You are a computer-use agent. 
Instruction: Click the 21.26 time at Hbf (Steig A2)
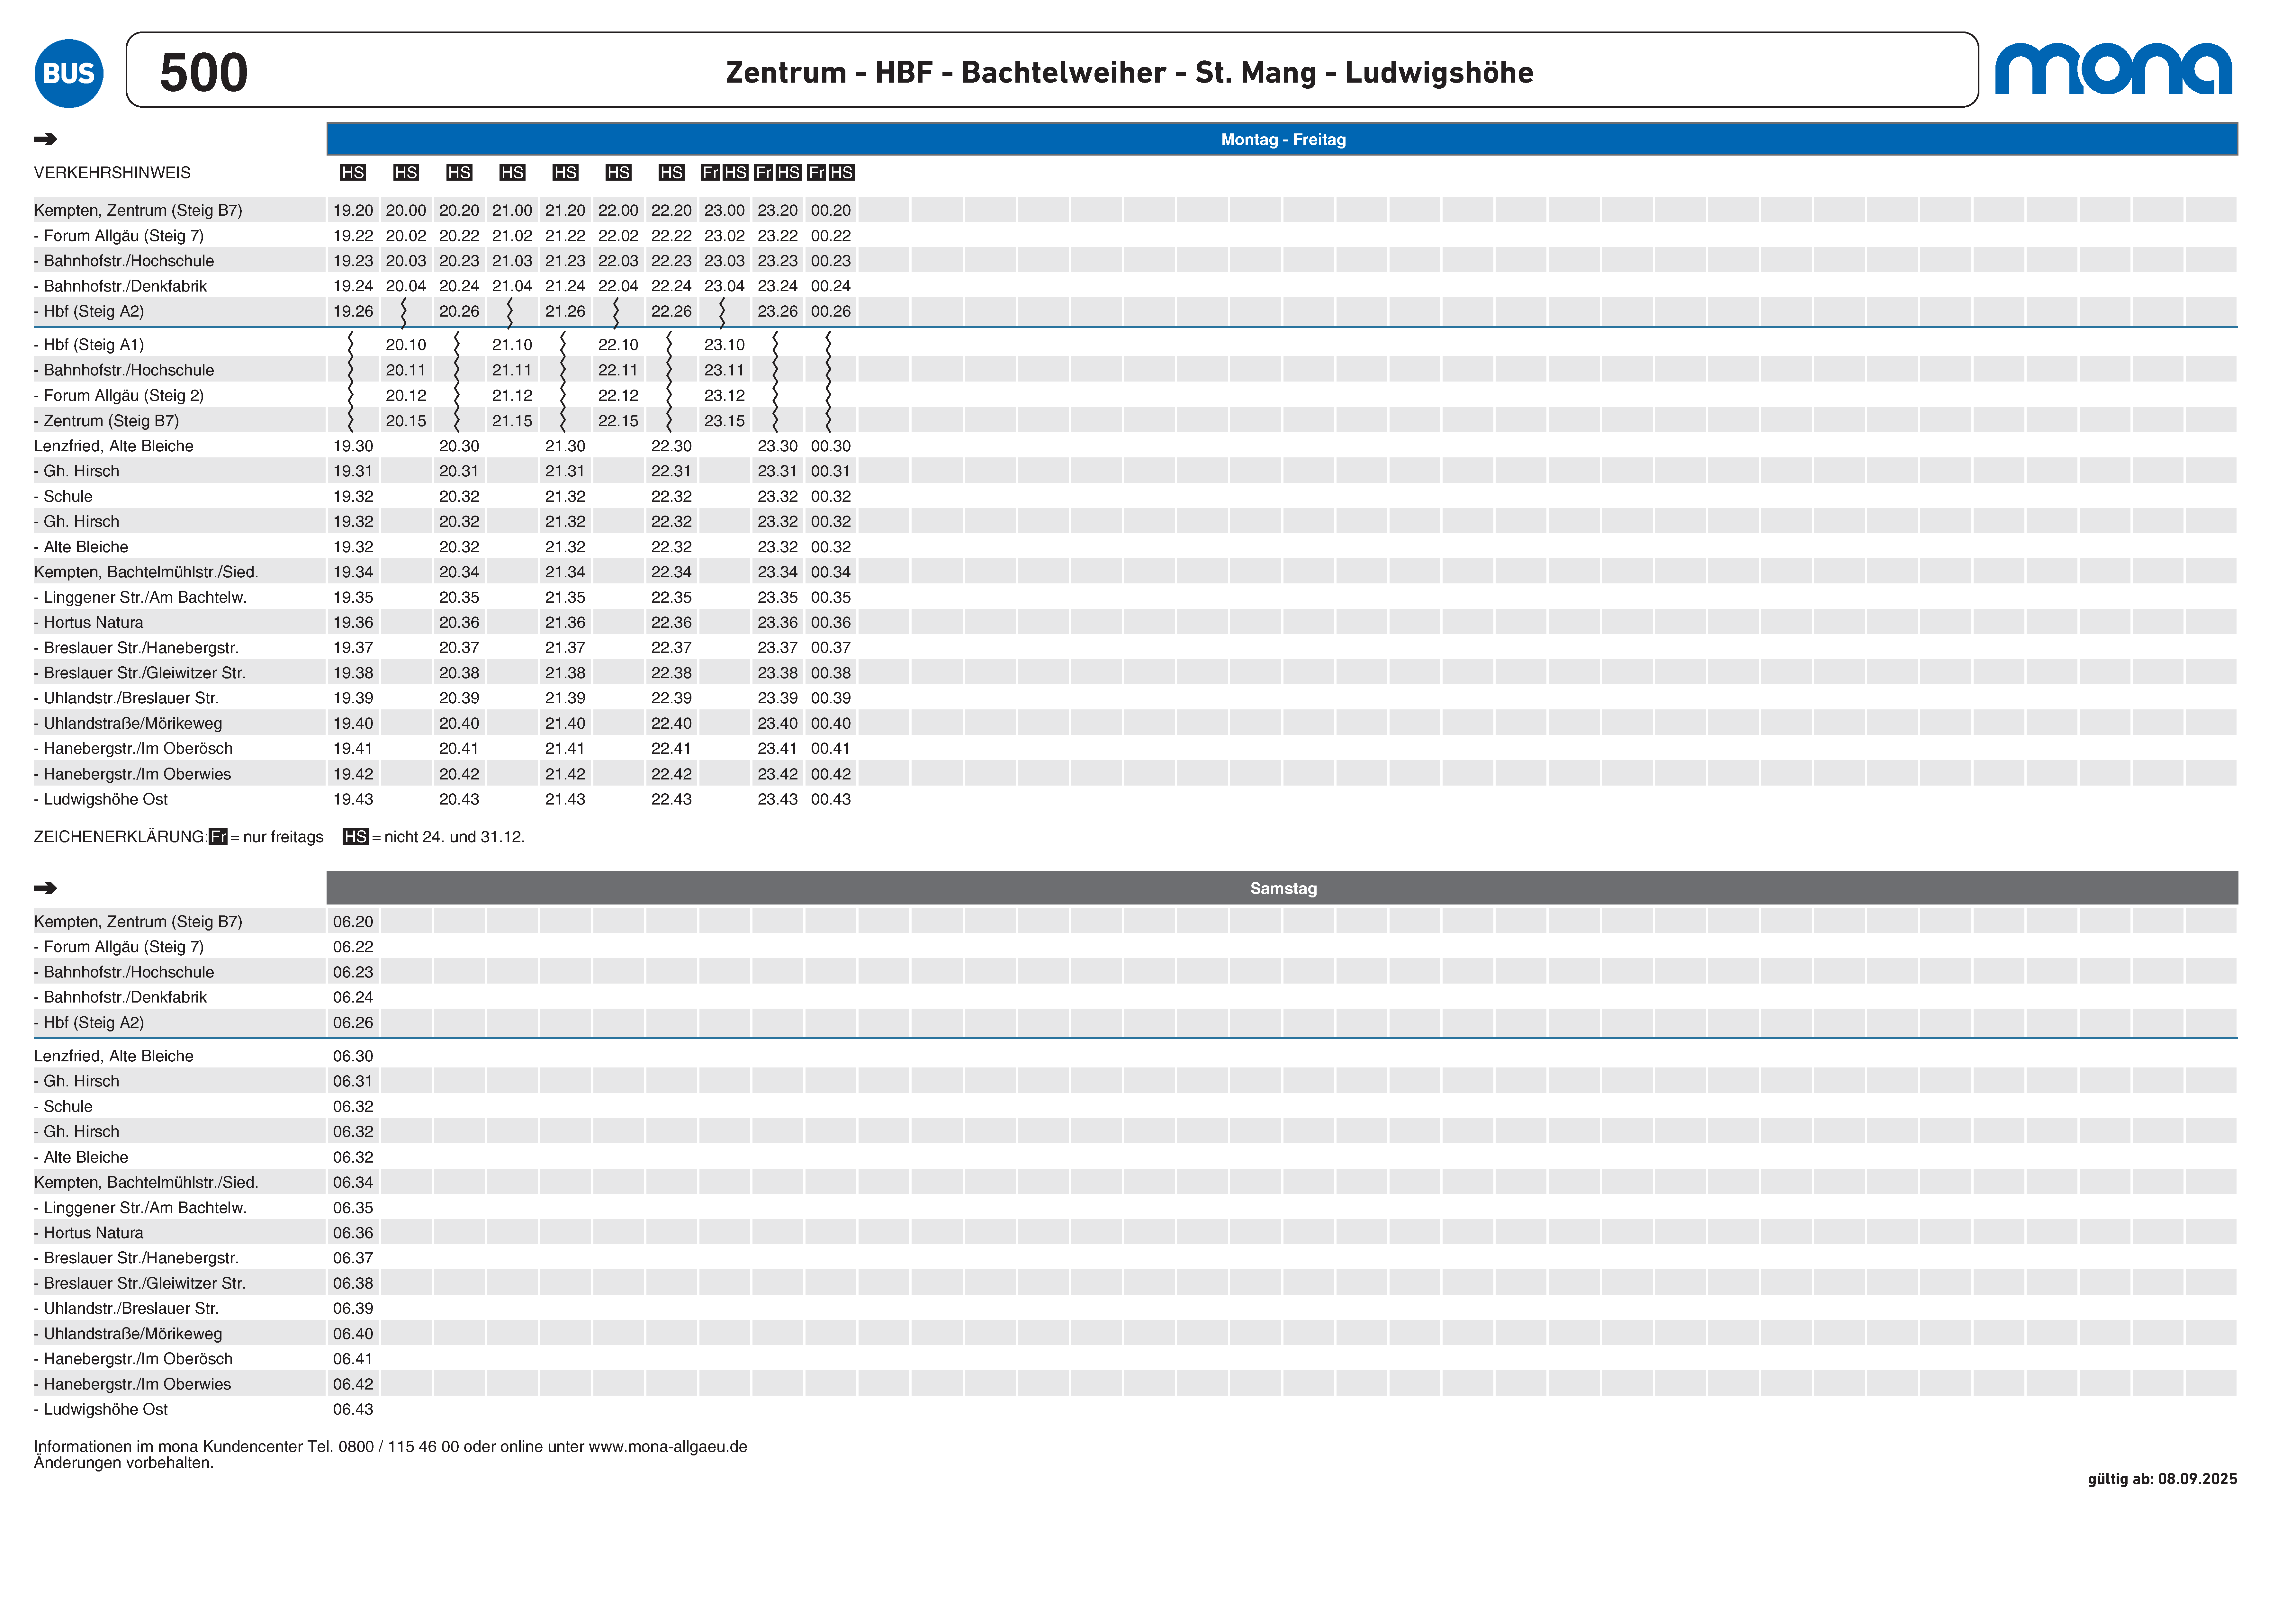coord(565,311)
